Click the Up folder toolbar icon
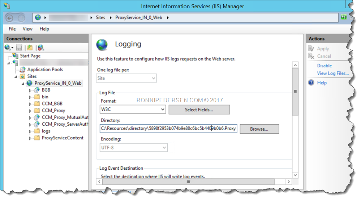The height and width of the screenshot is (201, 361). [30, 48]
